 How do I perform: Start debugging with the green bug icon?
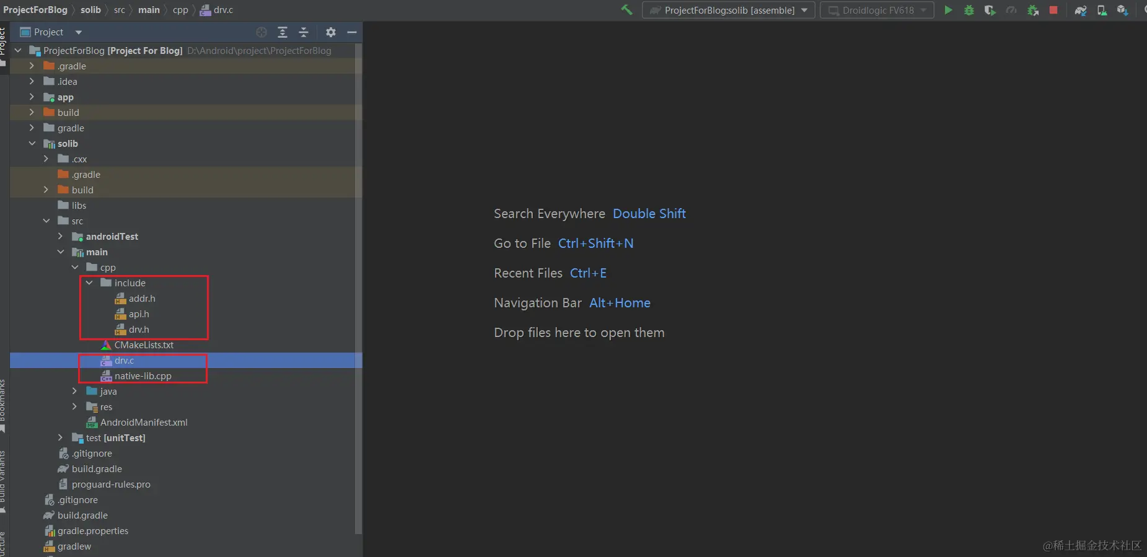pyautogui.click(x=969, y=10)
